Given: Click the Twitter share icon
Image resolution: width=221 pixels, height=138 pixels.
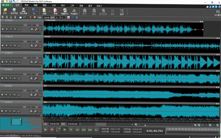Looking at the screenshot, I should click(213, 7).
